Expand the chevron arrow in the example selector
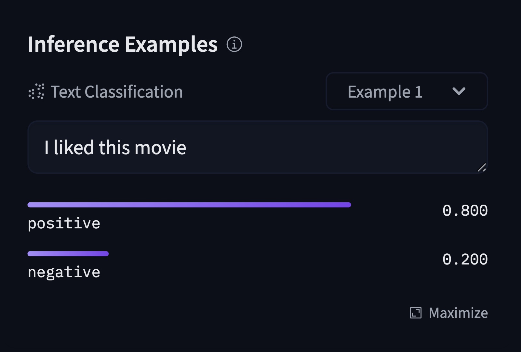Viewport: 521px width, 352px height. pos(459,91)
